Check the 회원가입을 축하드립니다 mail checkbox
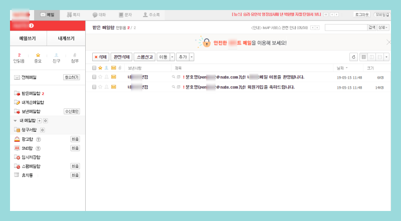 [x=94, y=87]
